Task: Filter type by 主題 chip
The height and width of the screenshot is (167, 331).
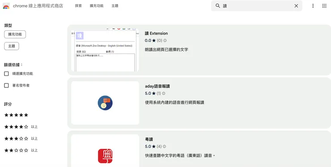Action: [12, 46]
